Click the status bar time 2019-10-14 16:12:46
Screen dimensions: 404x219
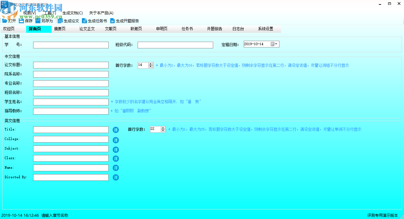[20, 215]
